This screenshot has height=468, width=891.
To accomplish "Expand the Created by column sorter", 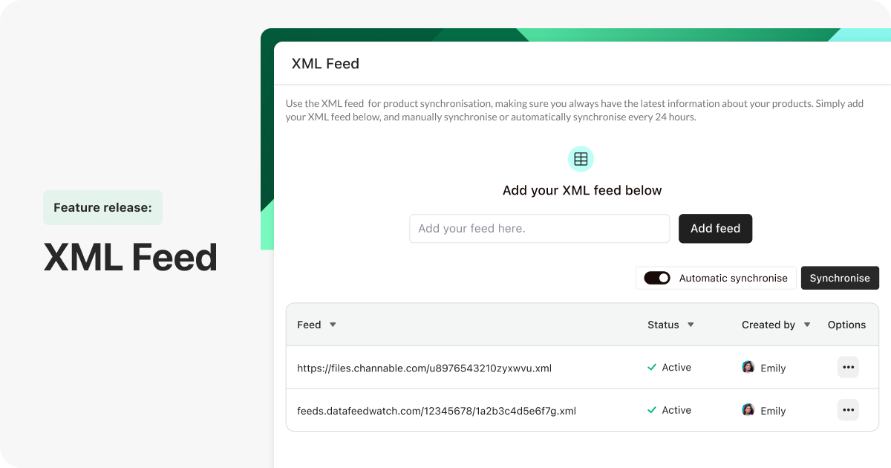I will tap(806, 325).
